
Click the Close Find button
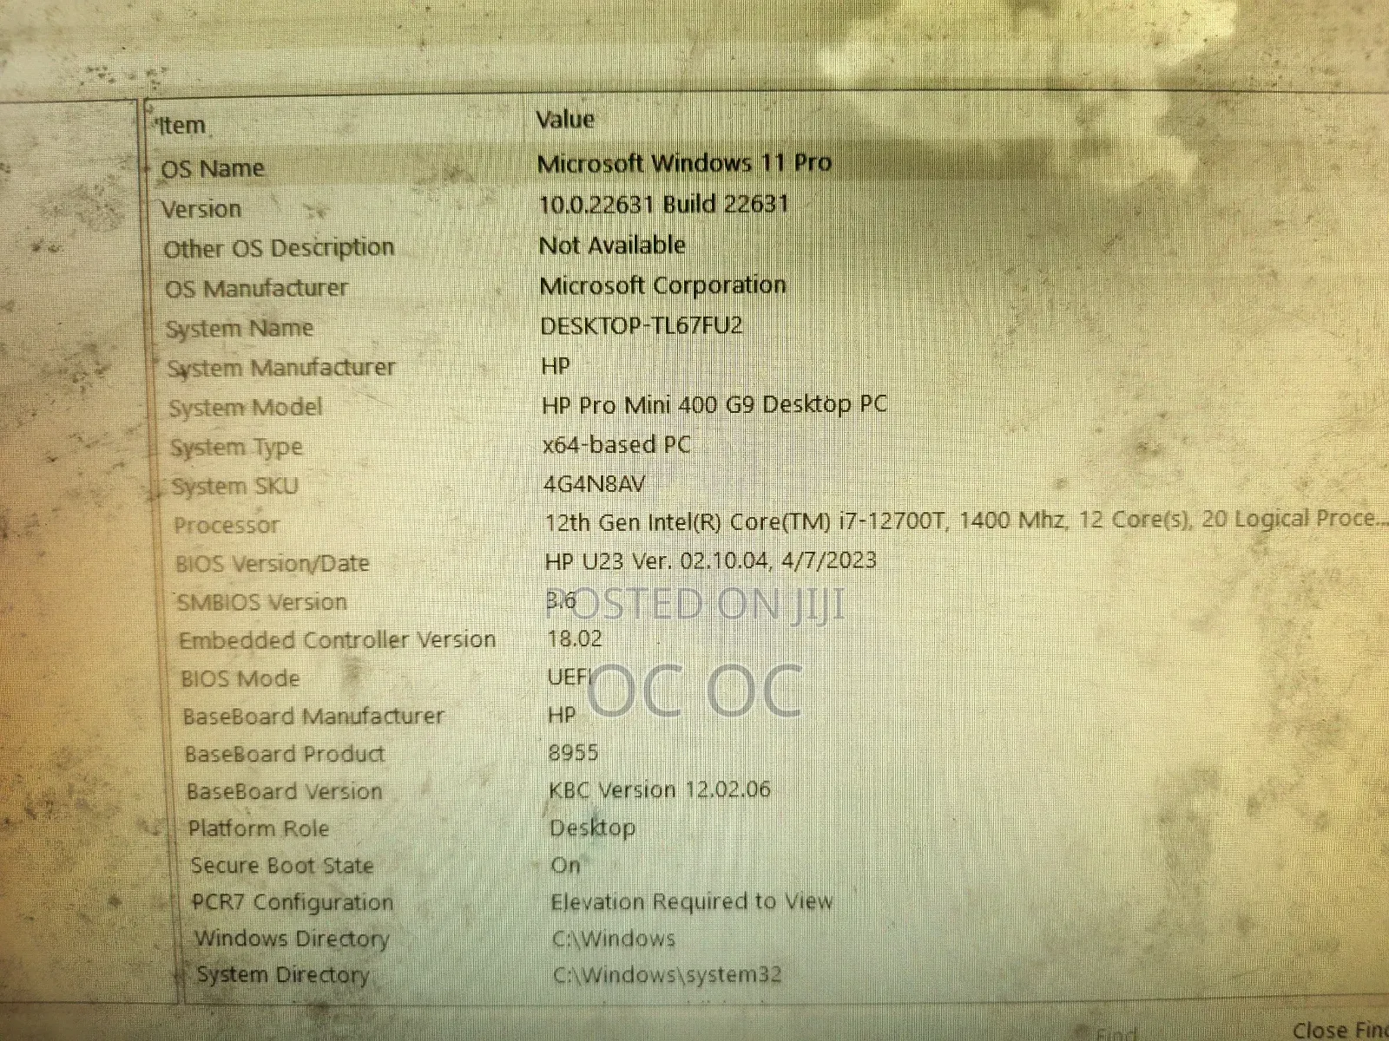1340,1030
